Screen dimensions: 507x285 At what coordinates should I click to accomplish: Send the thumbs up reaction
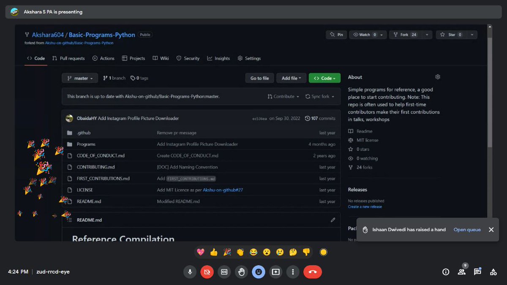pyautogui.click(x=214, y=252)
